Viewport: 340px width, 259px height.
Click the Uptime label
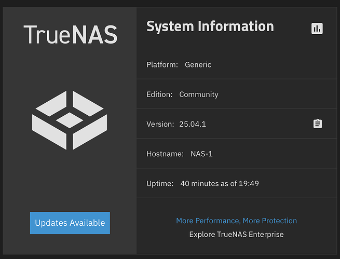pos(160,183)
